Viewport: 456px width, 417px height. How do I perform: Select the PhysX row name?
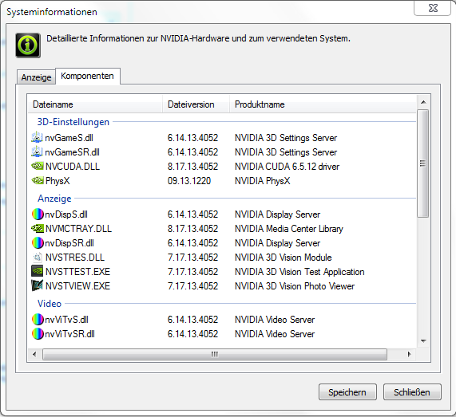coord(57,181)
